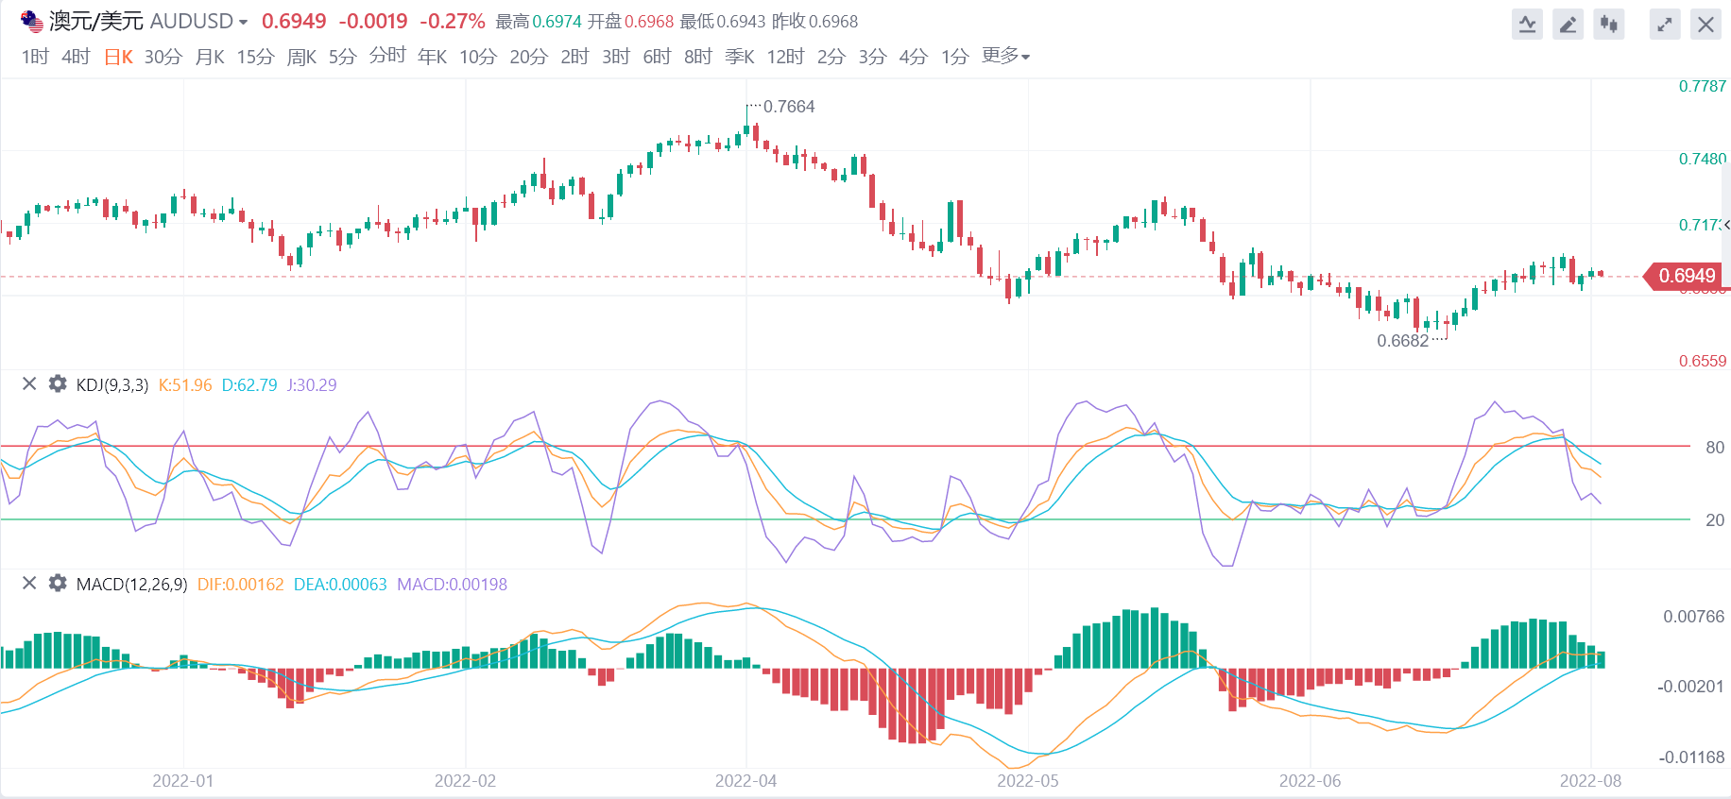1731x799 pixels.
Task: Click the KDJ J:30.29 value
Action: [312, 384]
